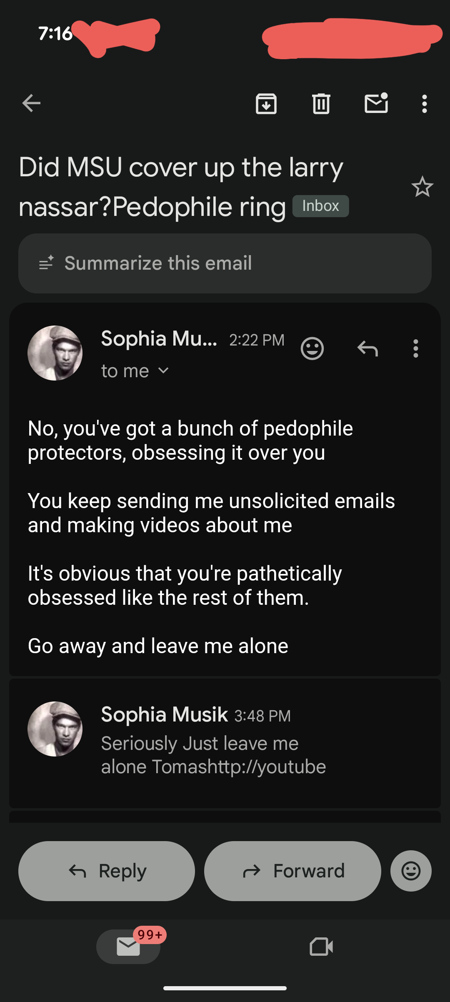Open emoji reaction button beside Forward
The height and width of the screenshot is (1002, 450).
(411, 871)
